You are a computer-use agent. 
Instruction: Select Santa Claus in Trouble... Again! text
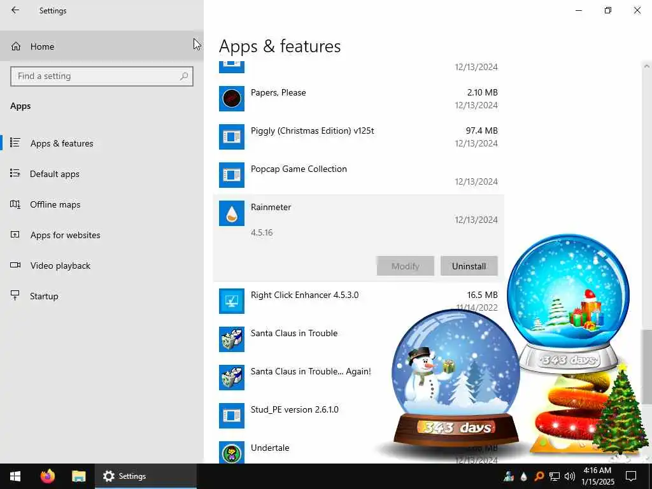click(311, 371)
